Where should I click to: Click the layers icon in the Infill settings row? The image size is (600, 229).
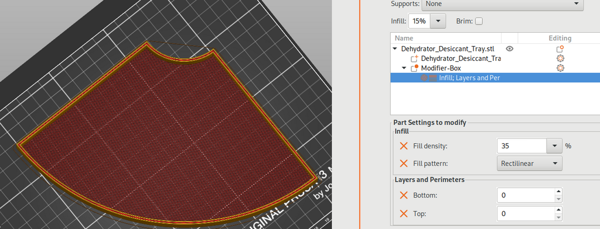tap(433, 78)
